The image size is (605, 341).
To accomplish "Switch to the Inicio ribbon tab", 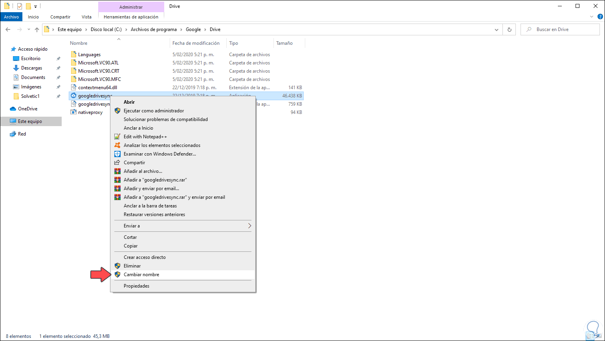I will click(x=33, y=17).
